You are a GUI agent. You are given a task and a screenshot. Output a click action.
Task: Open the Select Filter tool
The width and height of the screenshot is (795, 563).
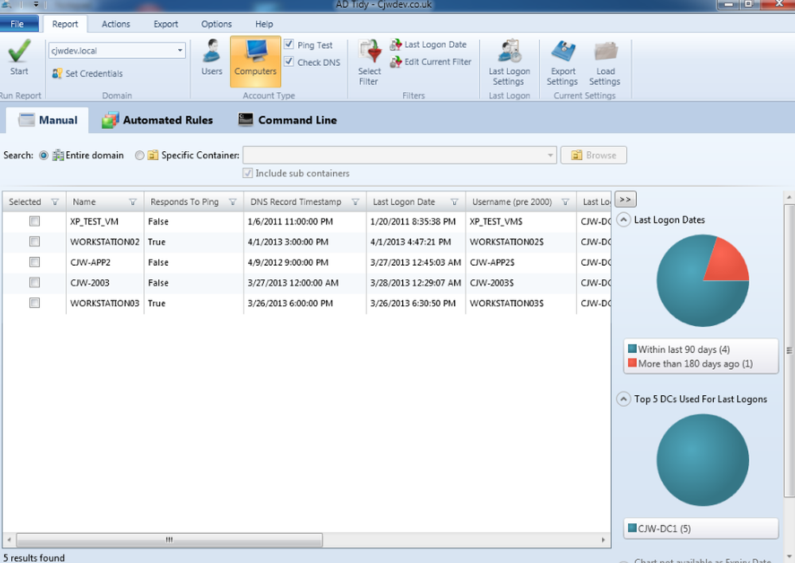point(369,60)
